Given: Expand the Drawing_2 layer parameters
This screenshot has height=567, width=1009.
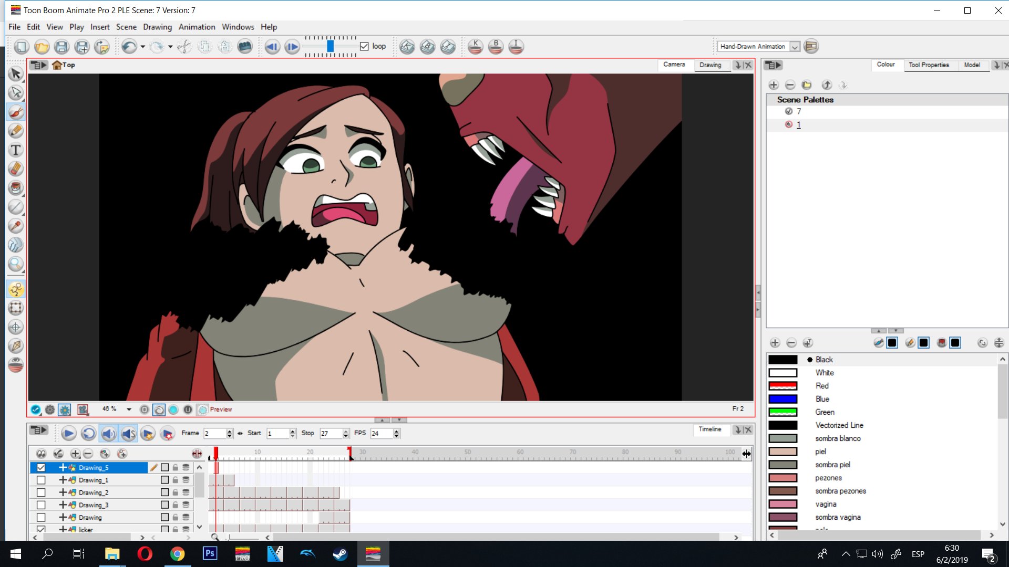Looking at the screenshot, I should [63, 492].
